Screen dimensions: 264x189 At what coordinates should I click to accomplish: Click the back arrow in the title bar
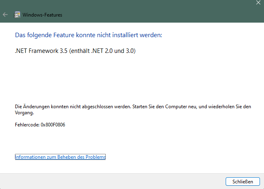tap(5, 15)
